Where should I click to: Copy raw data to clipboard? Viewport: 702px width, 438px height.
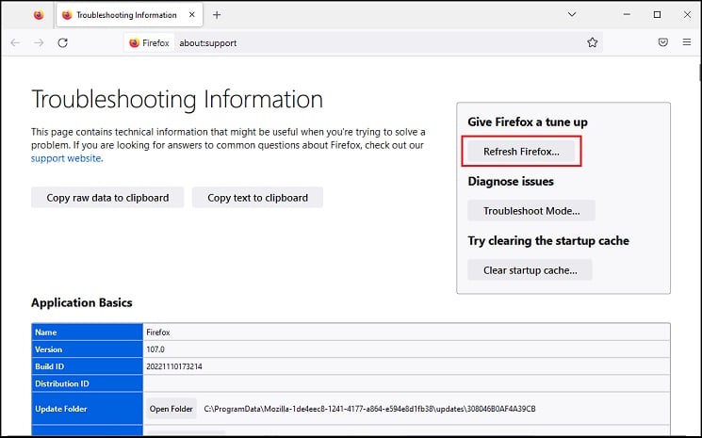point(107,198)
